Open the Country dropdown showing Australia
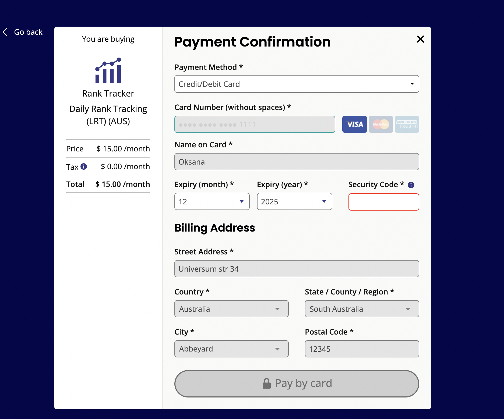 click(231, 309)
